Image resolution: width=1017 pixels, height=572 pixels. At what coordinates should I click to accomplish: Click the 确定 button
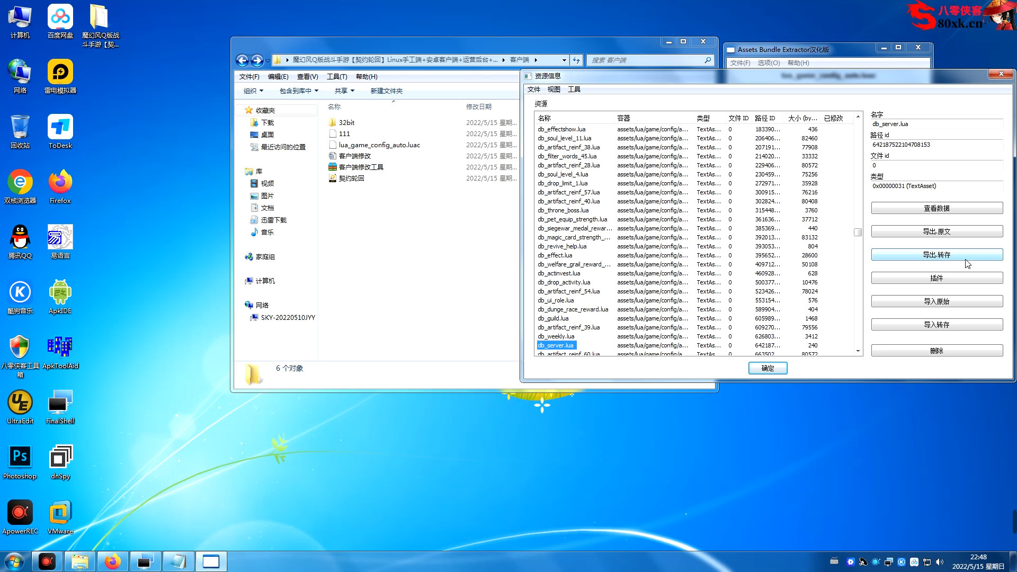768,368
